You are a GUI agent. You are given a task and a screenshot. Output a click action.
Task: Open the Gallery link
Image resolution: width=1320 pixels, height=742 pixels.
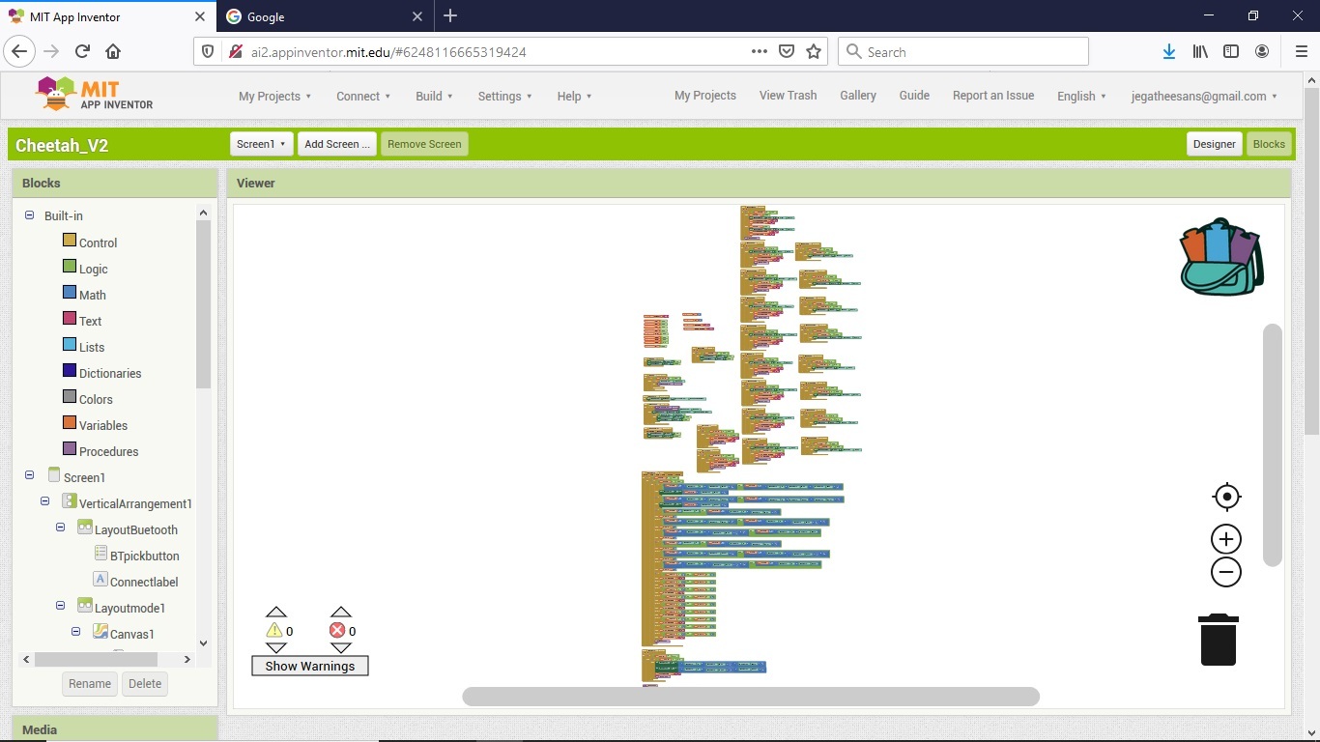pyautogui.click(x=858, y=96)
